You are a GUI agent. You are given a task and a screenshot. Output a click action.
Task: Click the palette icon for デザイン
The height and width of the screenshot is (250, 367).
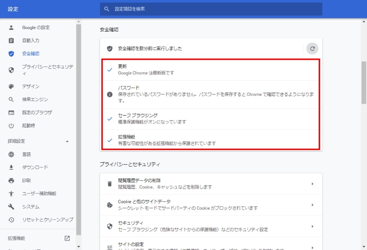click(11, 86)
